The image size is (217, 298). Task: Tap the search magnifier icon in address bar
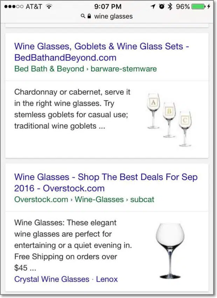[83, 16]
